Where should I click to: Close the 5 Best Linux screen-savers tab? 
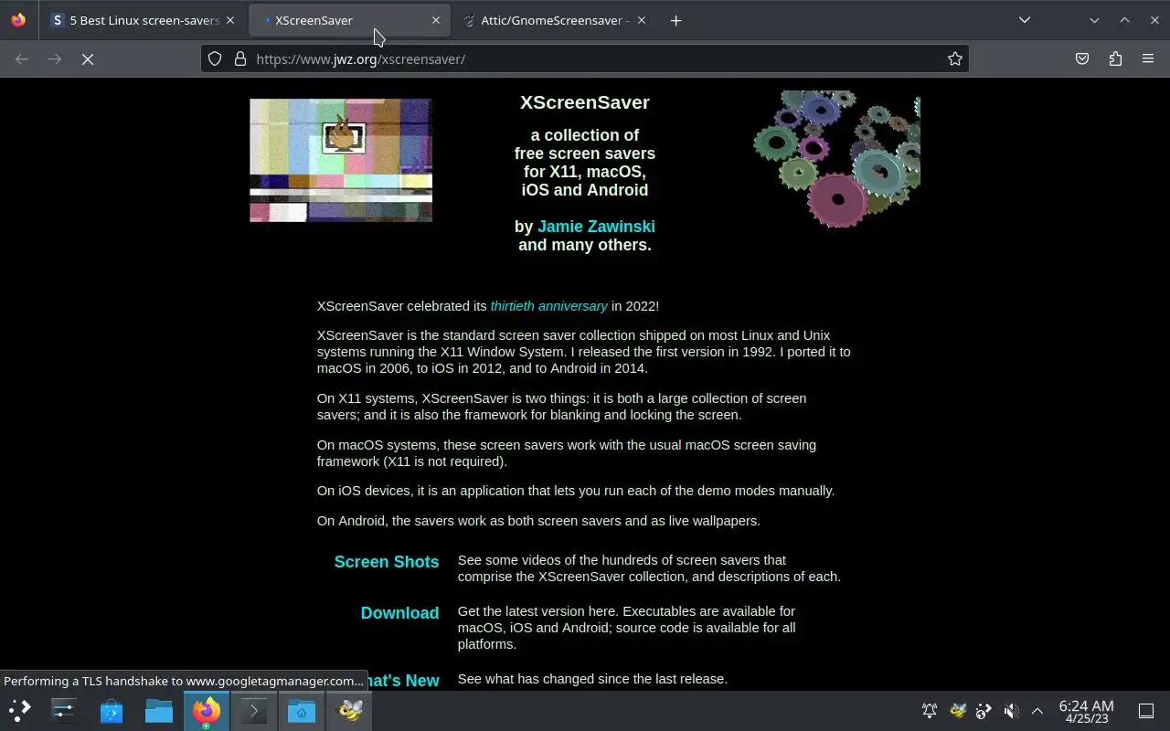[x=230, y=20]
